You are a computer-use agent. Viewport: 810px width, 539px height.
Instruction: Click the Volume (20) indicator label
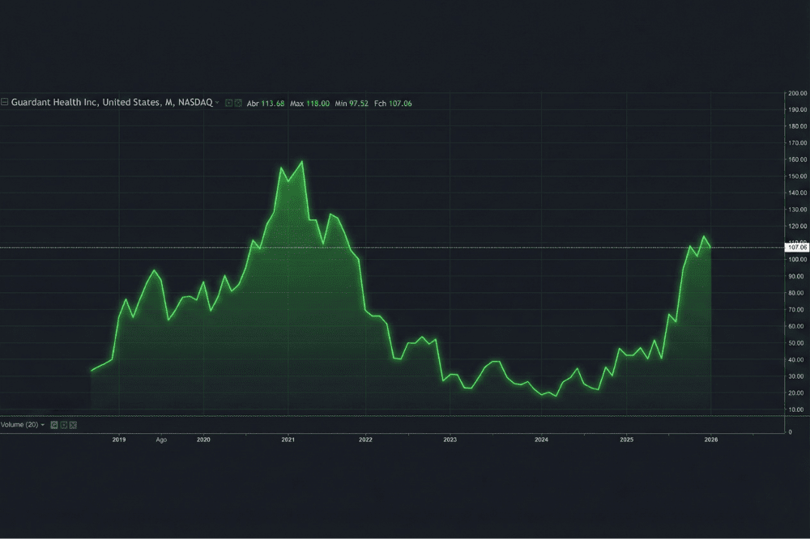[x=19, y=425]
